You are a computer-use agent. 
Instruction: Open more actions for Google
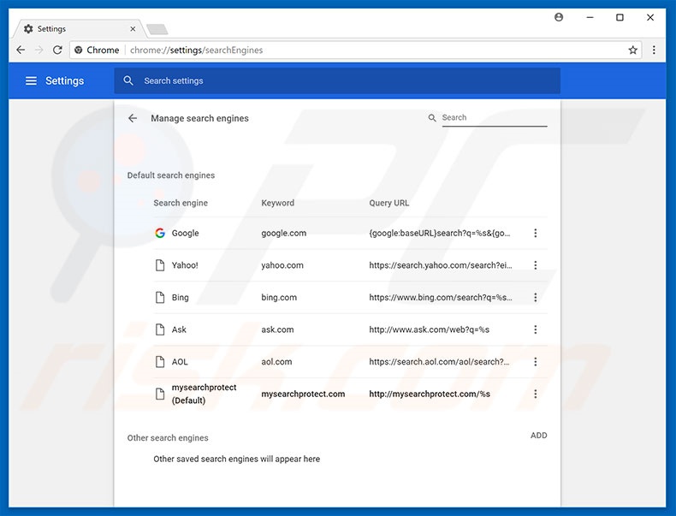click(535, 233)
